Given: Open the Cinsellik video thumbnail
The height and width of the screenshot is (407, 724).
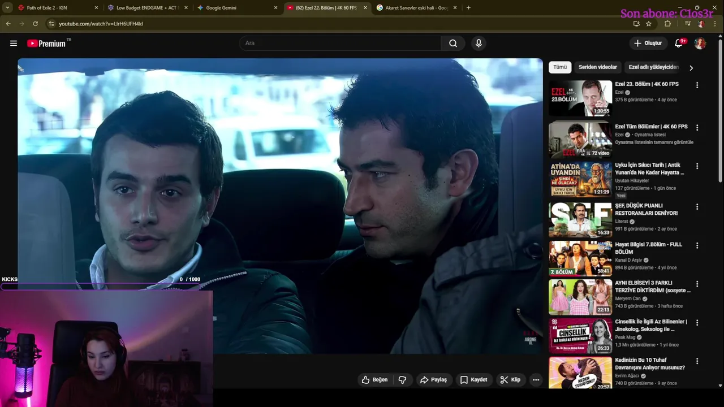Looking at the screenshot, I should coord(580,336).
